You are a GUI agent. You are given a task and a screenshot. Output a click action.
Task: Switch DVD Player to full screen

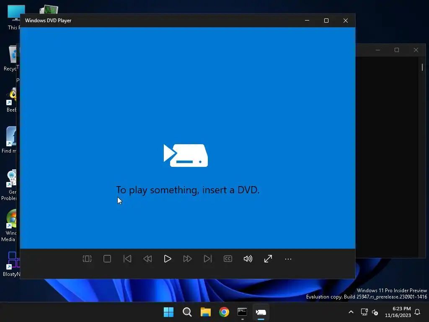pos(268,259)
